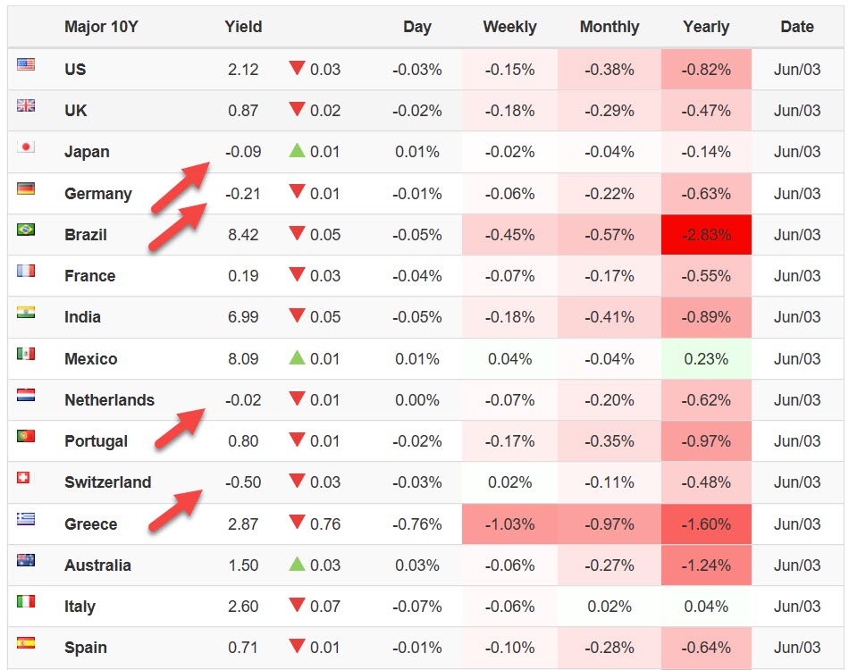This screenshot has width=849, height=670.
Task: Click Italy's yield value 2.60
Action: pyautogui.click(x=243, y=607)
